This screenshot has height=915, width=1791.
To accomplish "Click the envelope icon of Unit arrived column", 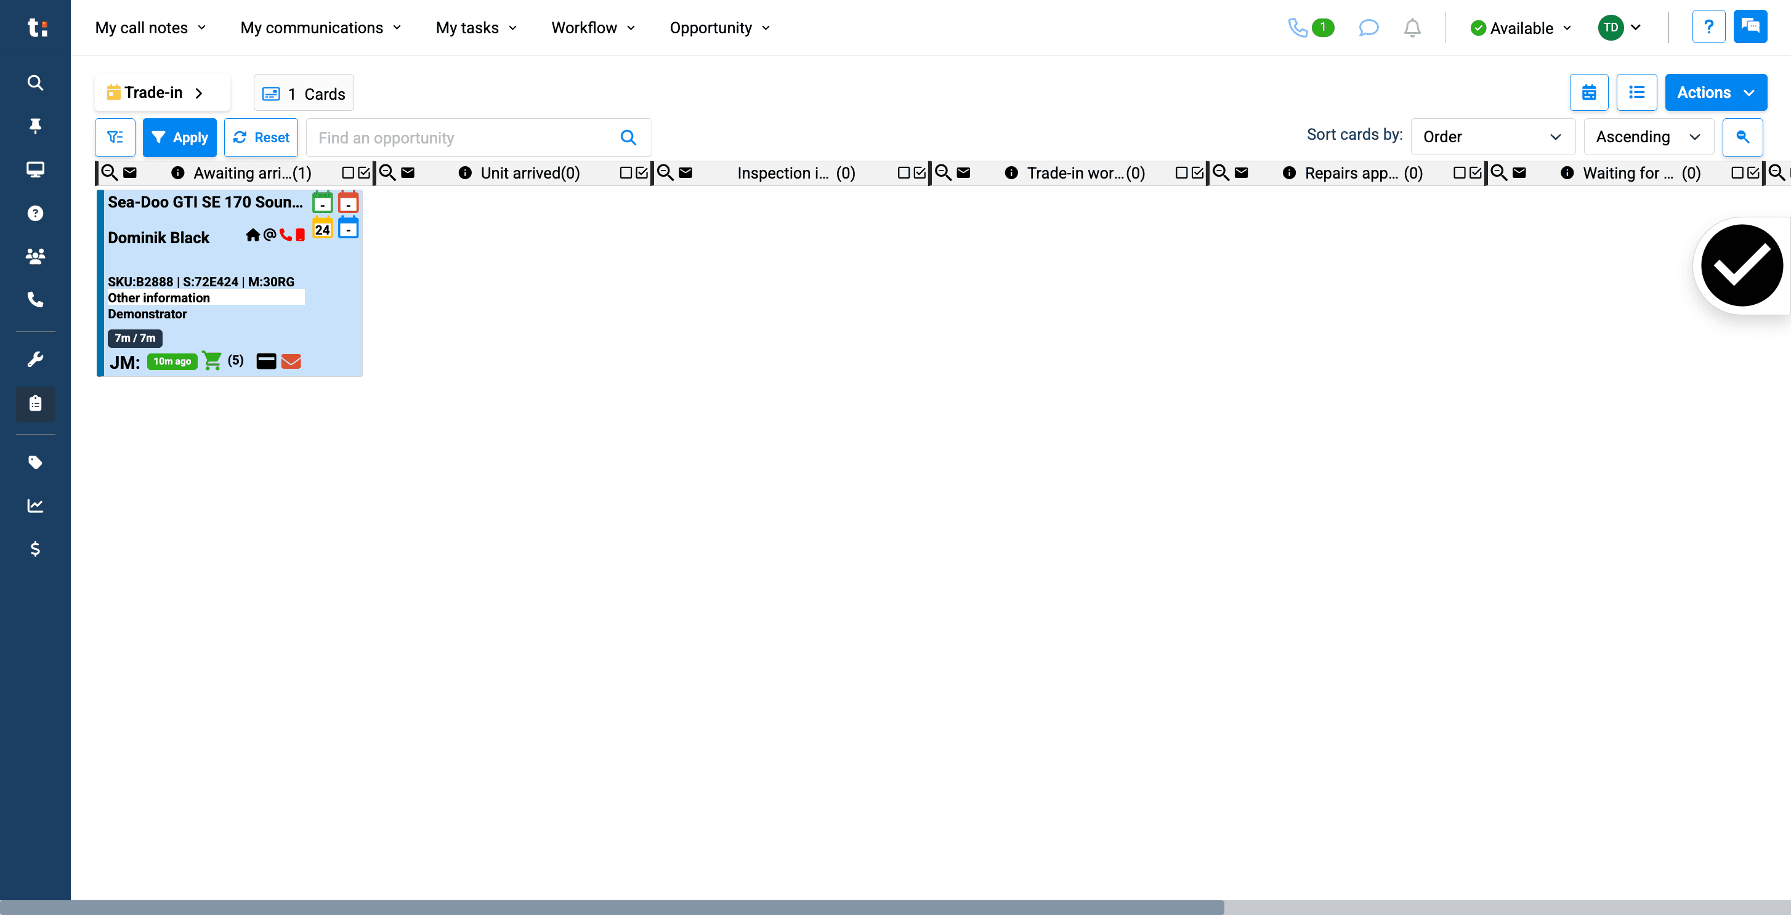I will click(408, 172).
